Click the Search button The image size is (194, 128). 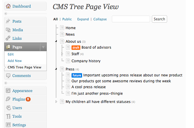click(159, 19)
